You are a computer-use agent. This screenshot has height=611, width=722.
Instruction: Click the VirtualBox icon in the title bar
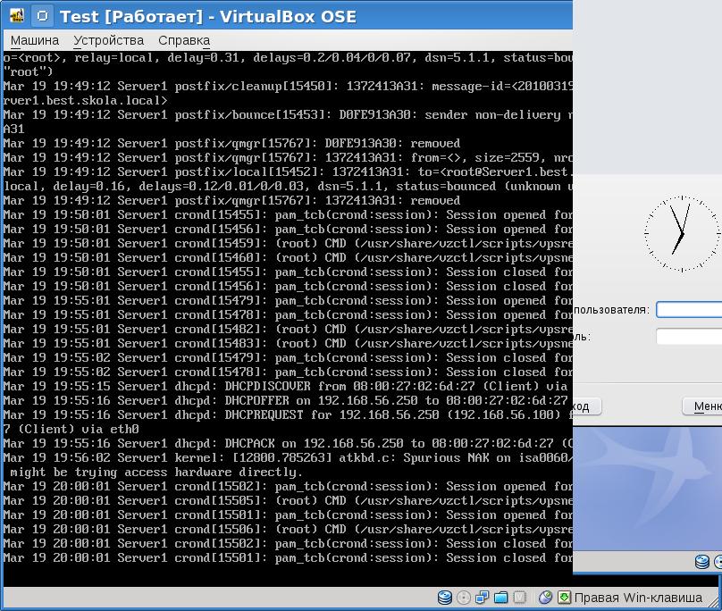tap(17, 16)
